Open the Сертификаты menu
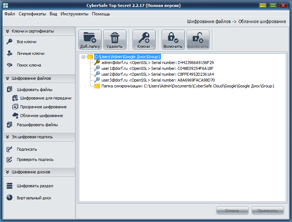This screenshot has height=222, width=292. 32,14
